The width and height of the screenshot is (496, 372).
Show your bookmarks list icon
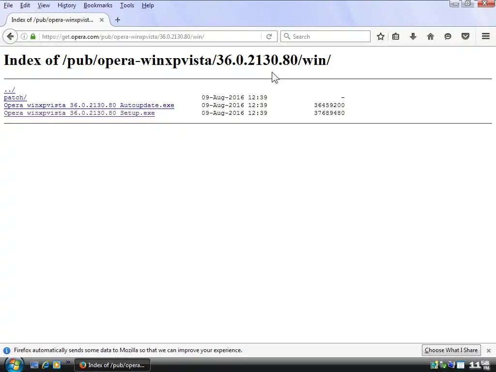396,36
